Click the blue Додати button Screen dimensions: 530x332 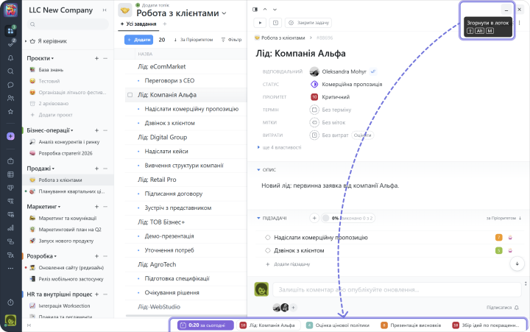138,40
